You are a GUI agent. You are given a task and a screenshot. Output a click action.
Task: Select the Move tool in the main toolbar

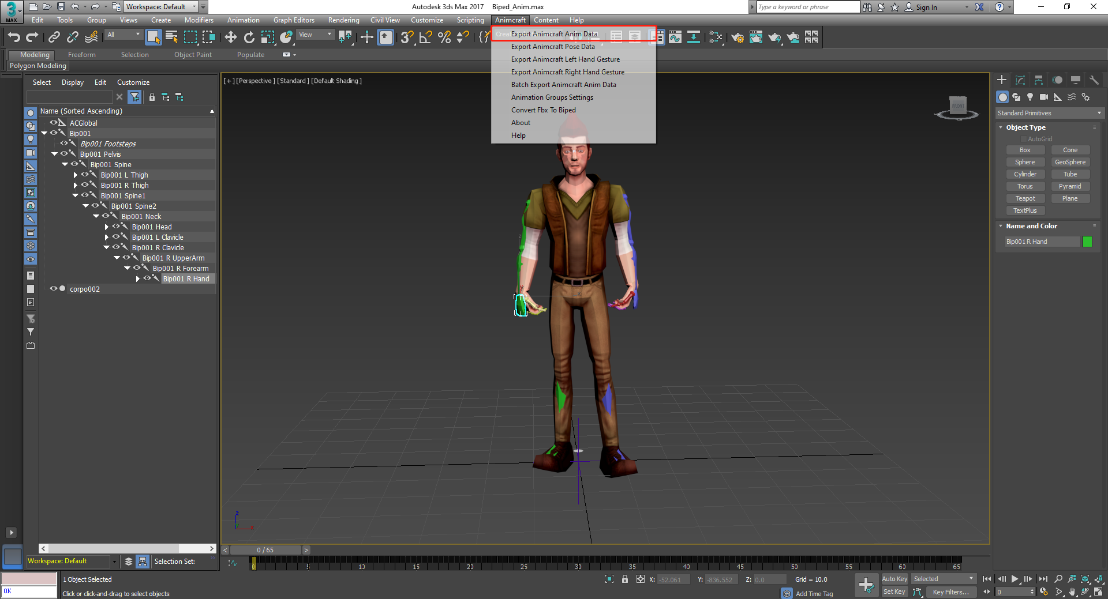click(x=230, y=37)
